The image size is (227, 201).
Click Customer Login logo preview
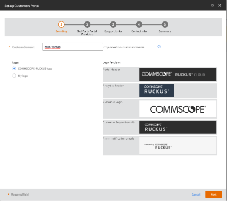coord(178,109)
